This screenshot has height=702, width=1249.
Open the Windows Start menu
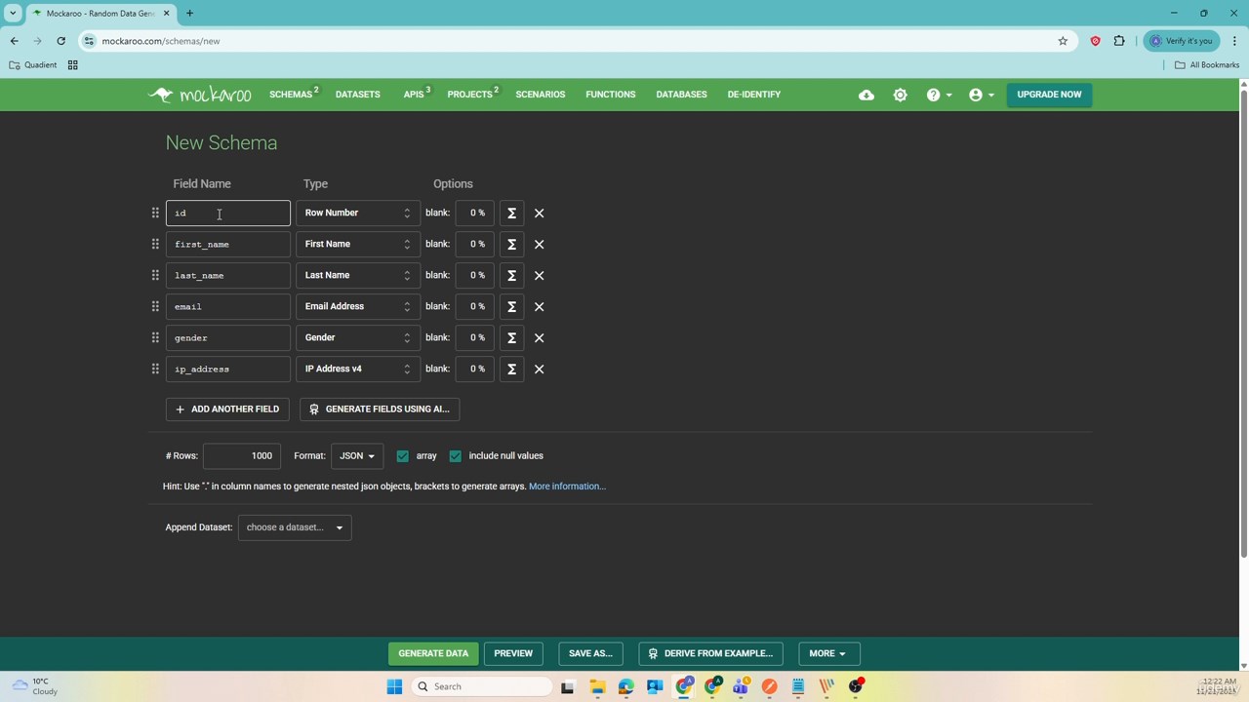tap(394, 686)
